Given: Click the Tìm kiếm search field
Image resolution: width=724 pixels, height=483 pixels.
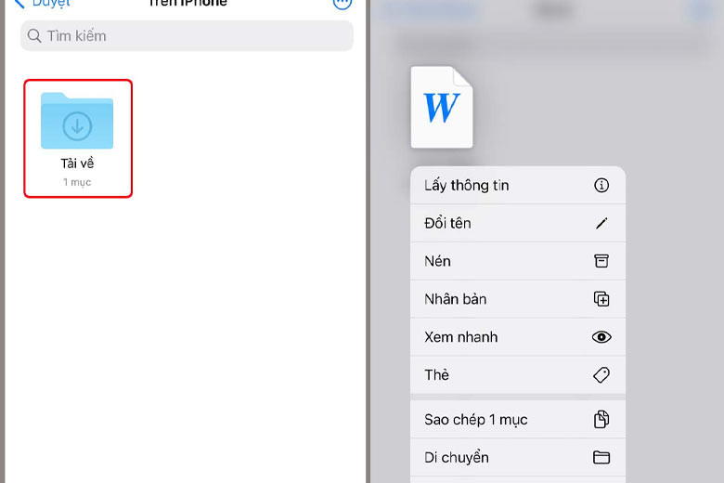Looking at the screenshot, I should [x=187, y=35].
